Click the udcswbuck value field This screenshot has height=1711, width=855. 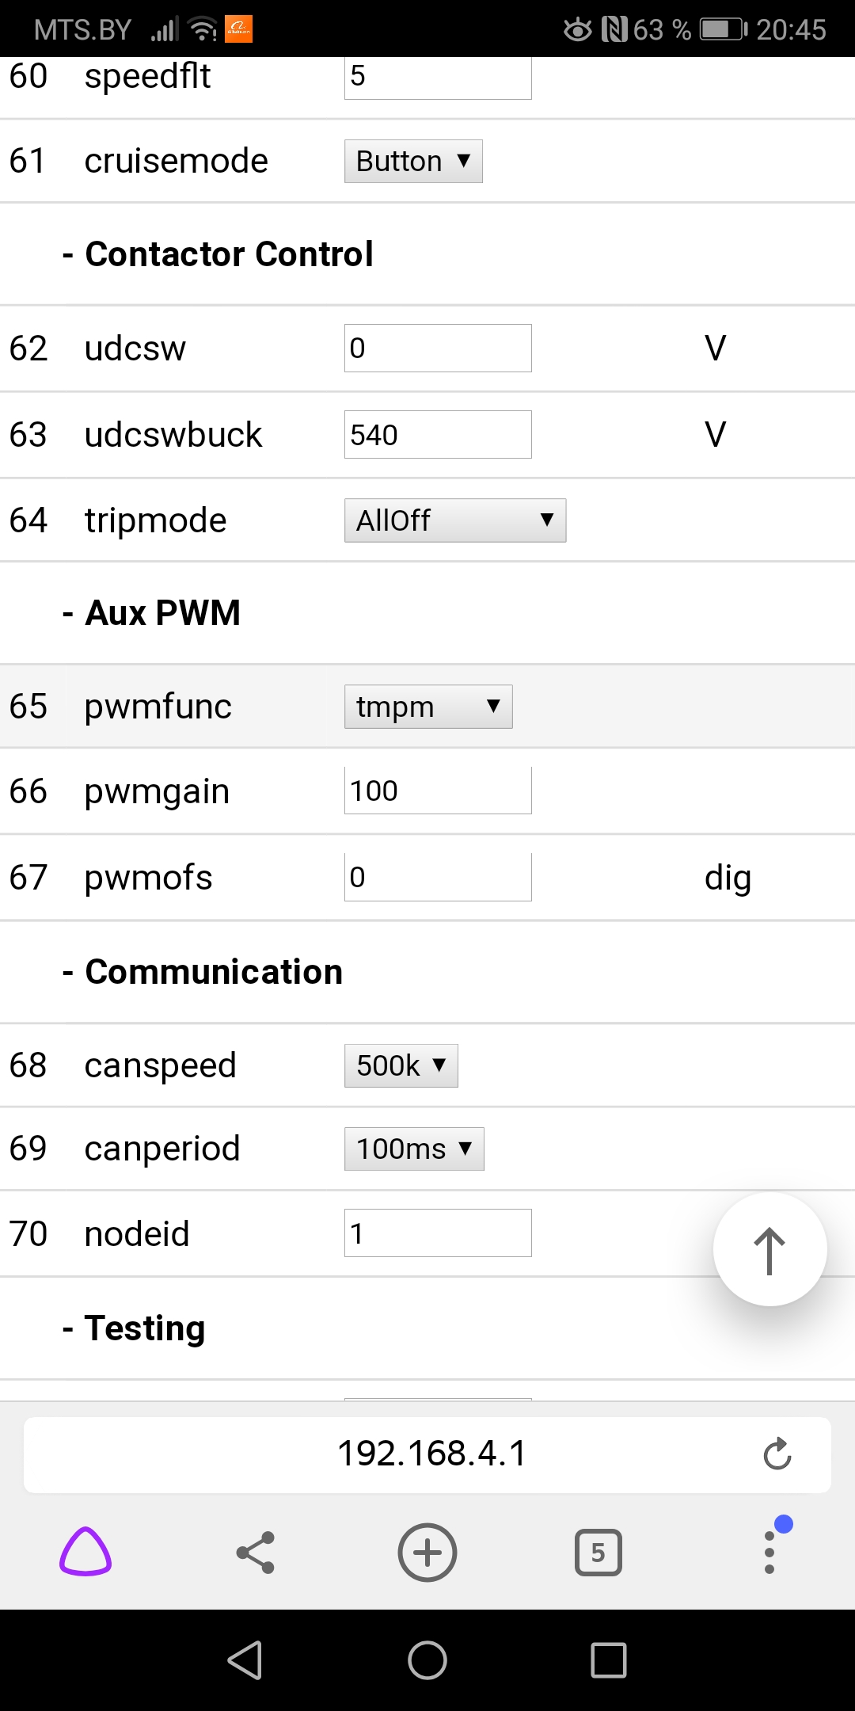pyautogui.click(x=438, y=435)
